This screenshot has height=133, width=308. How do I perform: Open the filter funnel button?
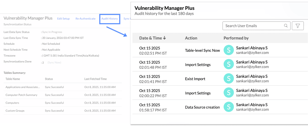298,26
